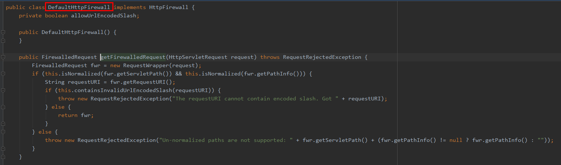Click fold marker beside the 'return fwr' else line
Image resolution: width=561 pixels, height=165 pixels.
click(3, 107)
